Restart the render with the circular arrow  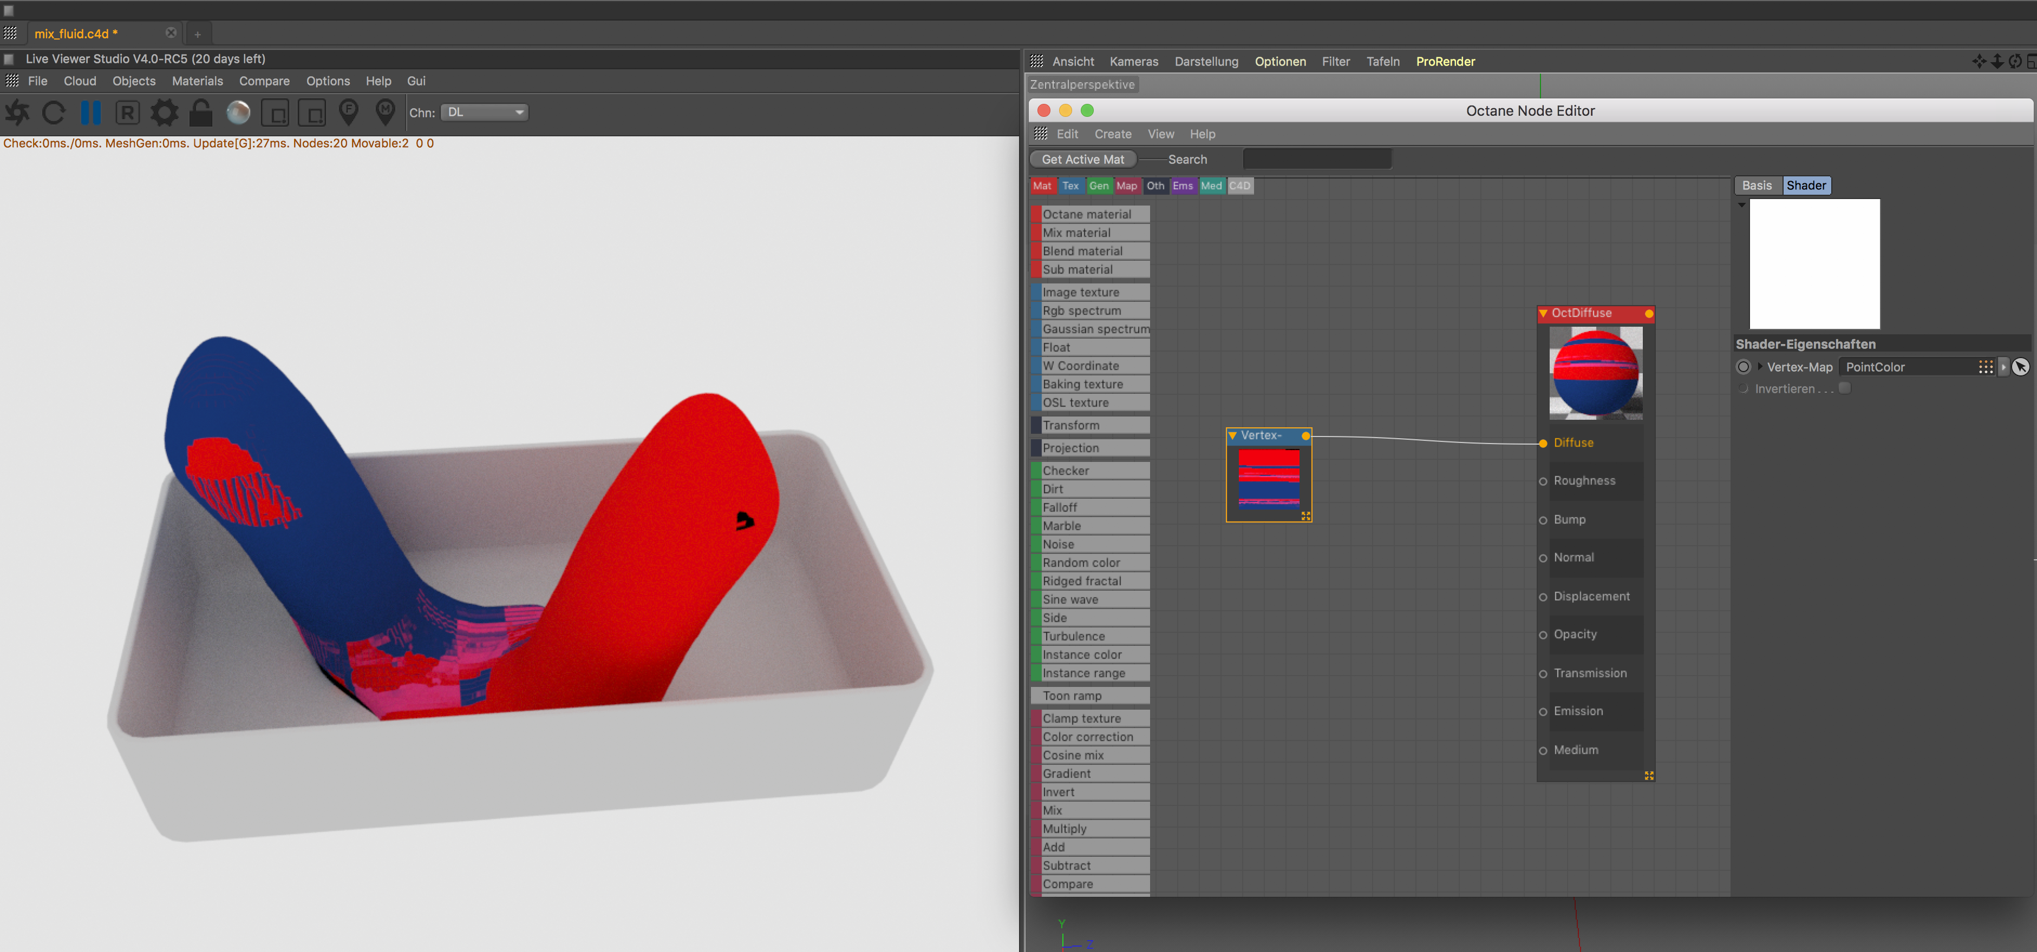(54, 113)
